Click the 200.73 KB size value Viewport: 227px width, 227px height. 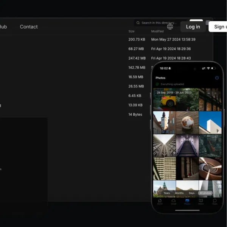point(137,39)
